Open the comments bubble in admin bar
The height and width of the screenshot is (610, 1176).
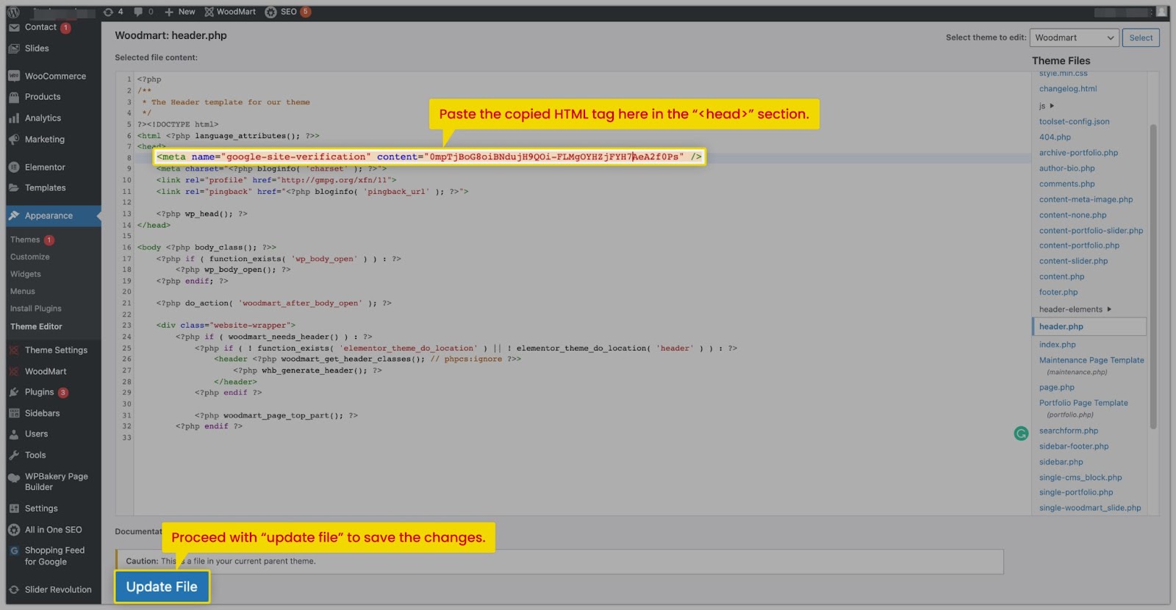click(143, 12)
